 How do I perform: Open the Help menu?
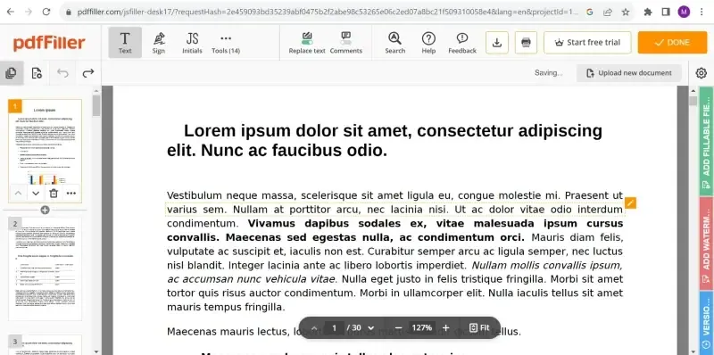point(428,42)
